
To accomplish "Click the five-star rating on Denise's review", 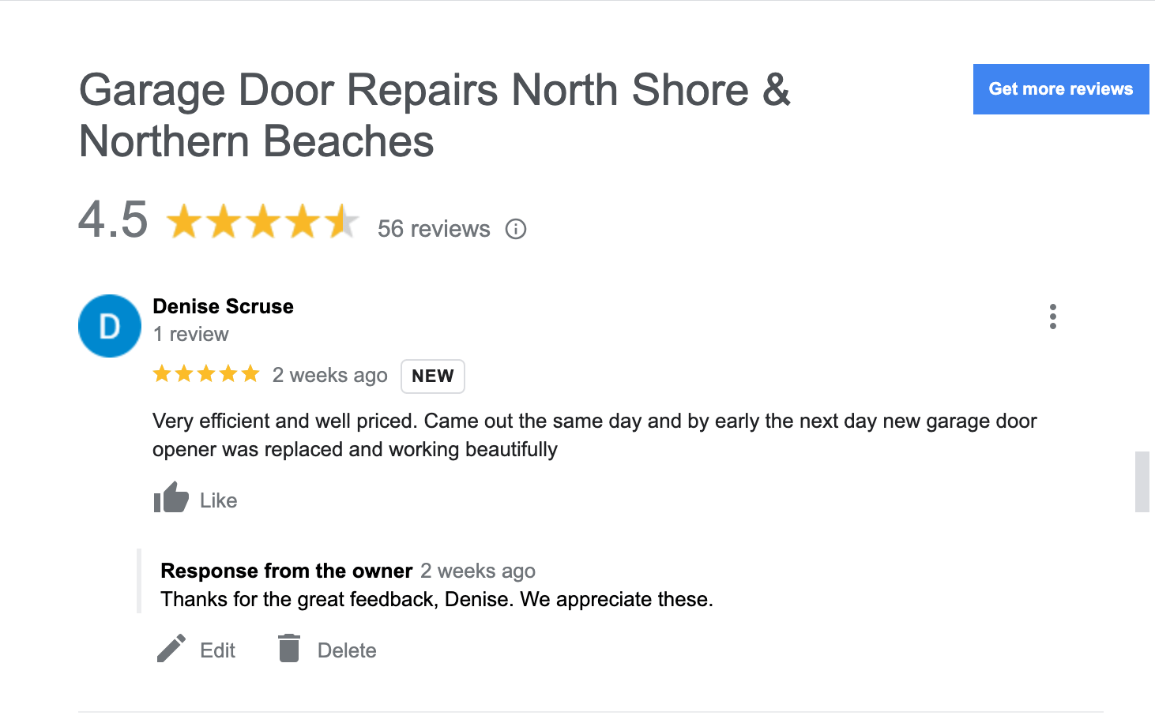I will coord(206,374).
